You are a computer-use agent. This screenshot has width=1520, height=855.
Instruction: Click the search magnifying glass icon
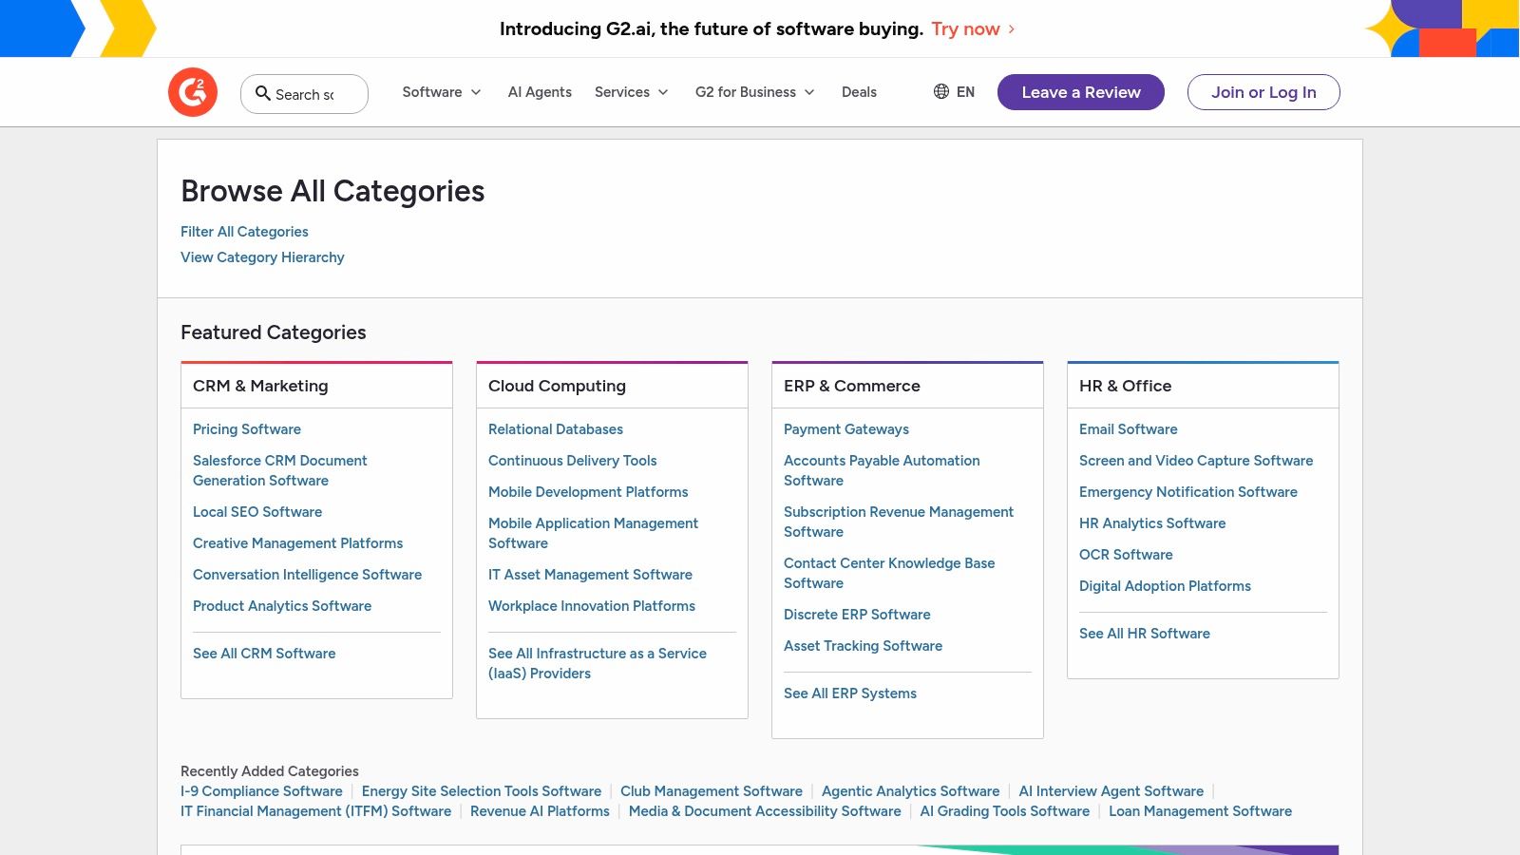click(263, 94)
